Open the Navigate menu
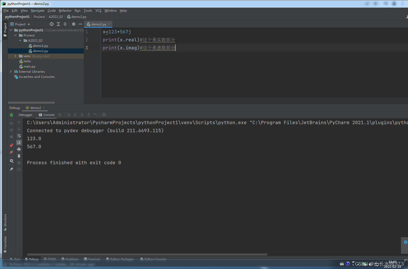 click(x=38, y=11)
